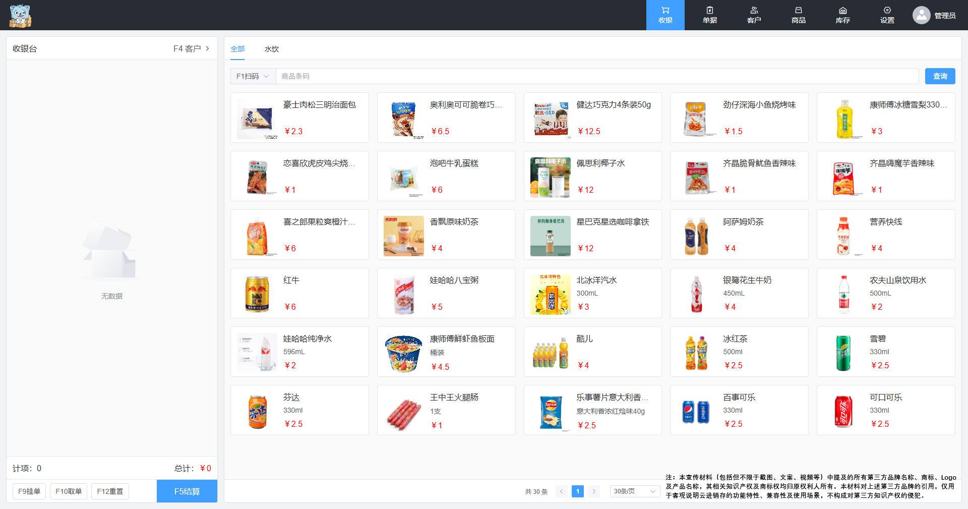This screenshot has height=509, width=968.
Task: Open F4 客户 customer selector
Action: 191,48
